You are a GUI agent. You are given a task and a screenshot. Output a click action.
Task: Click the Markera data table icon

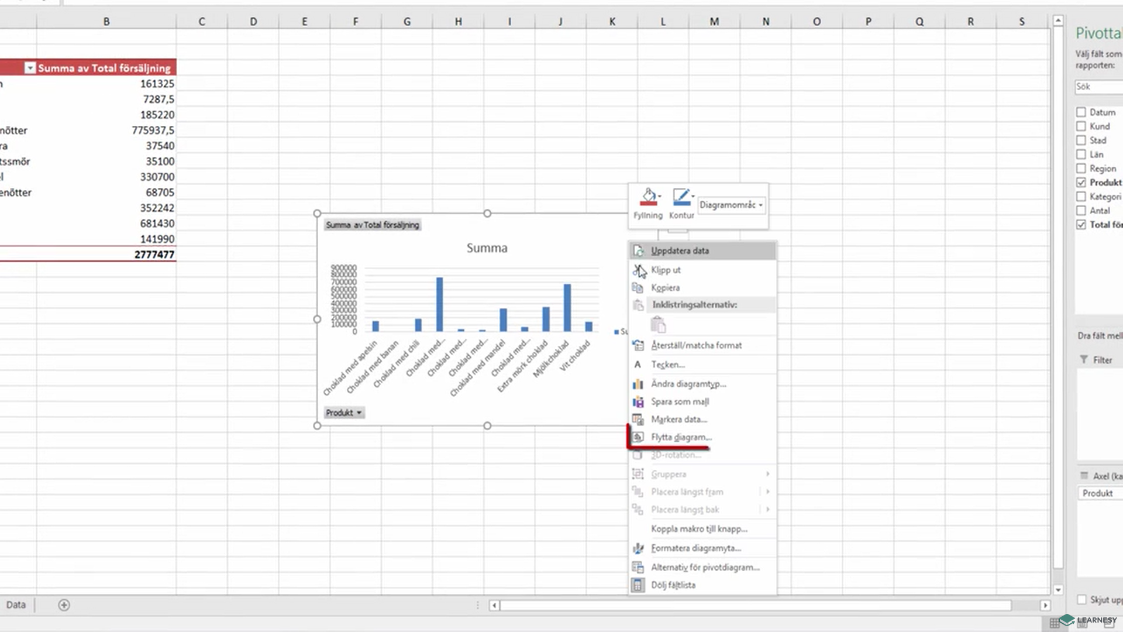638,420
